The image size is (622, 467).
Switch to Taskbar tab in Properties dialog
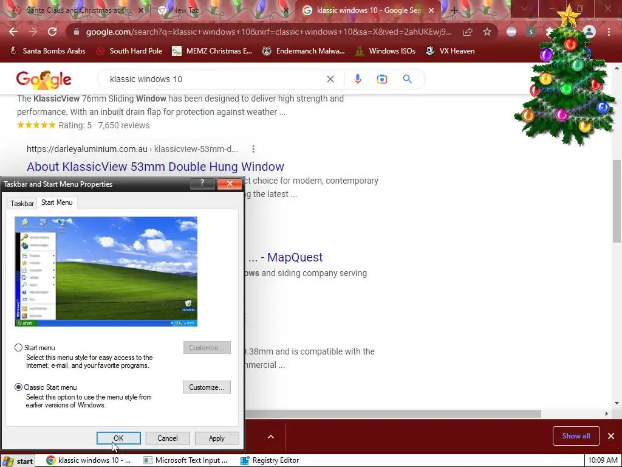[x=22, y=203]
